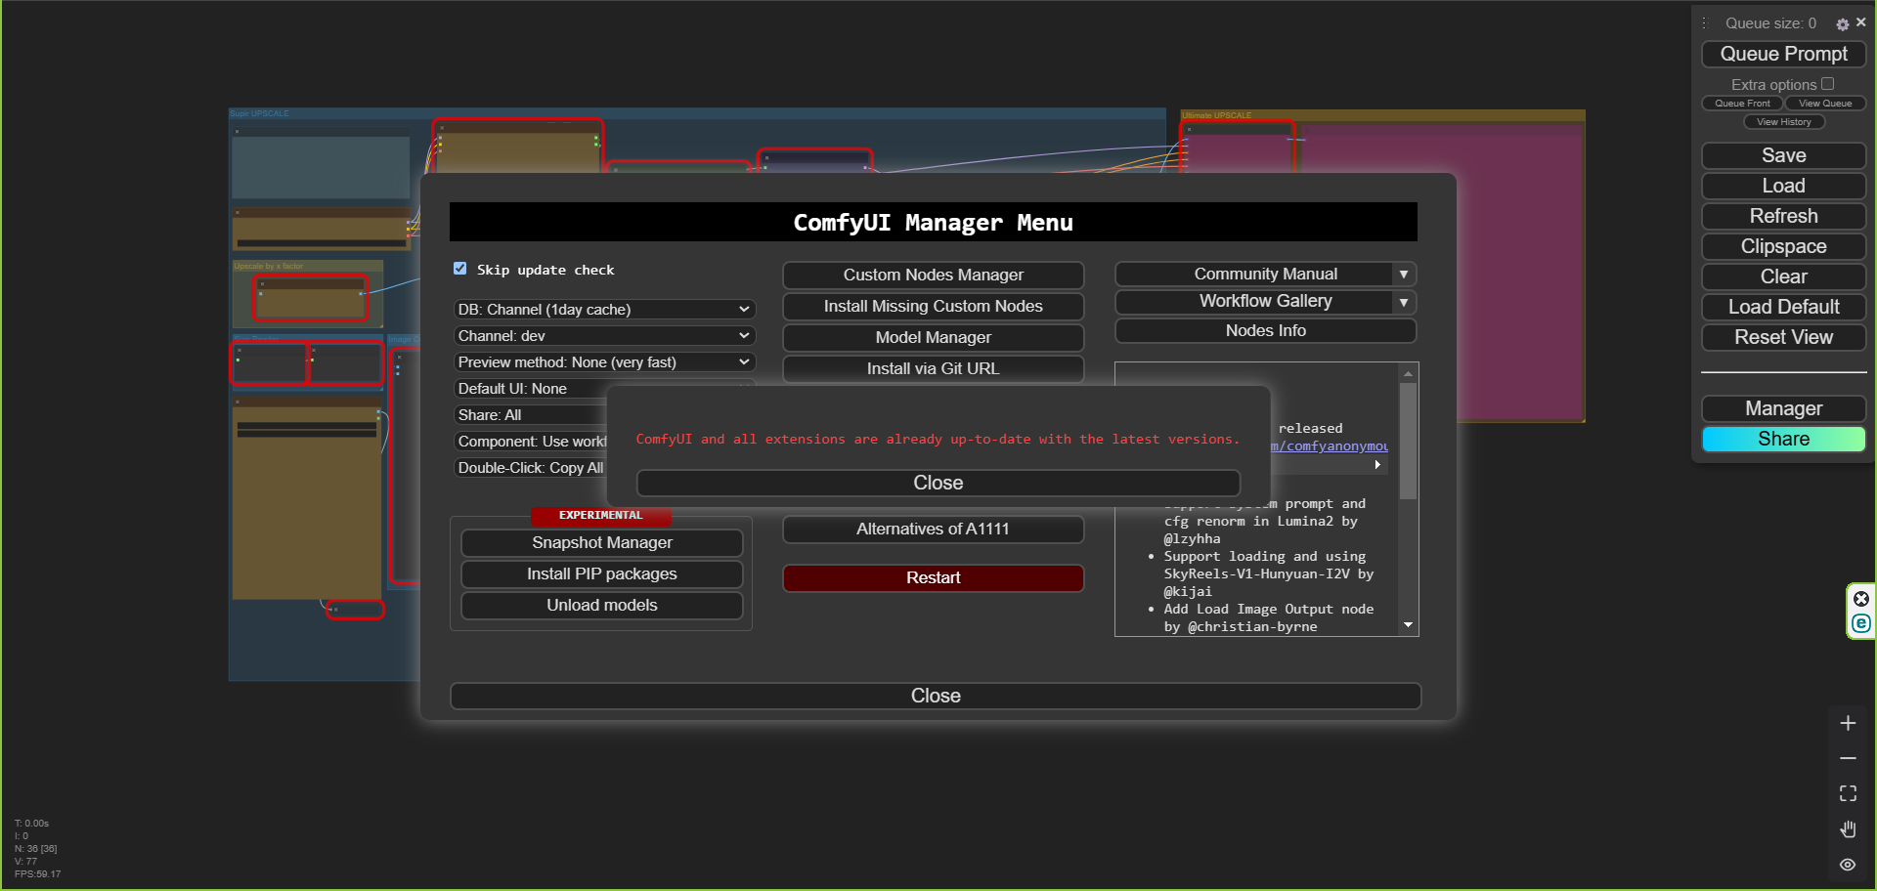Open the DB Channel dropdown
Viewport: 1877px width, 891px height.
click(x=604, y=310)
